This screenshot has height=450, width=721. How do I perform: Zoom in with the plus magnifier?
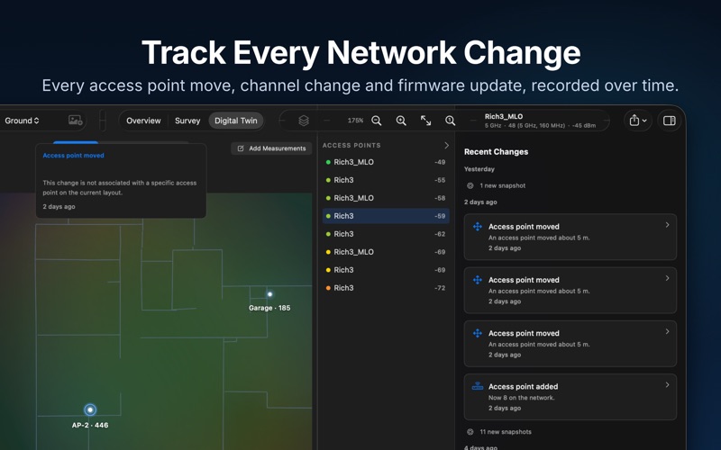click(x=401, y=121)
